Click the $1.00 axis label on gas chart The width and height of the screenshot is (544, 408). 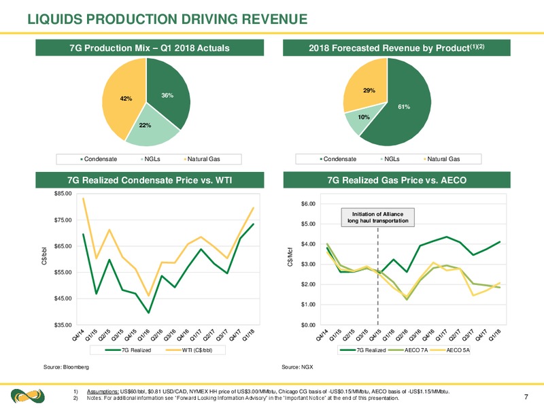tap(308, 304)
